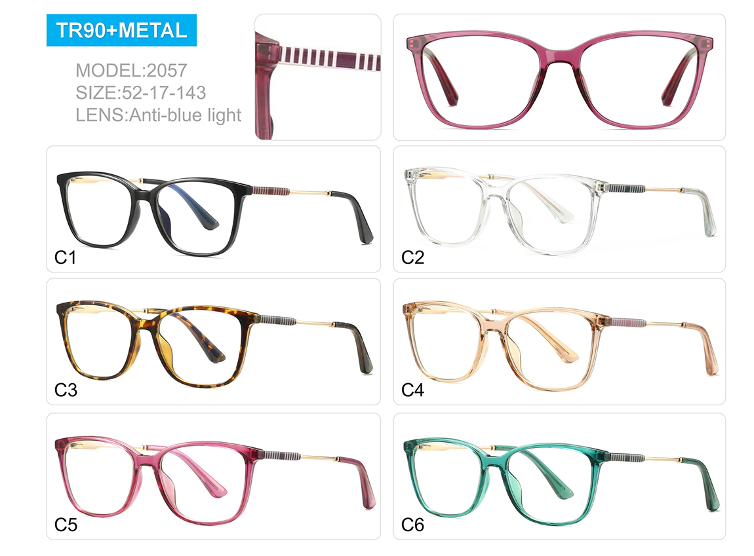
Task: Select the C2 clear glasses thumbnail
Action: click(x=559, y=209)
